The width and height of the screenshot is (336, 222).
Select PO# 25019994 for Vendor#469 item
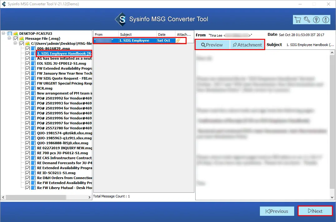click(64, 108)
